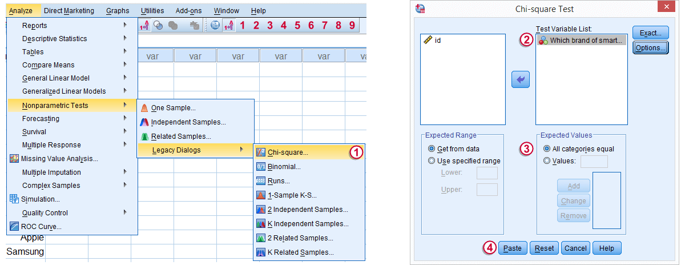Click the Reset button
This screenshot has height=265, width=685.
[544, 248]
